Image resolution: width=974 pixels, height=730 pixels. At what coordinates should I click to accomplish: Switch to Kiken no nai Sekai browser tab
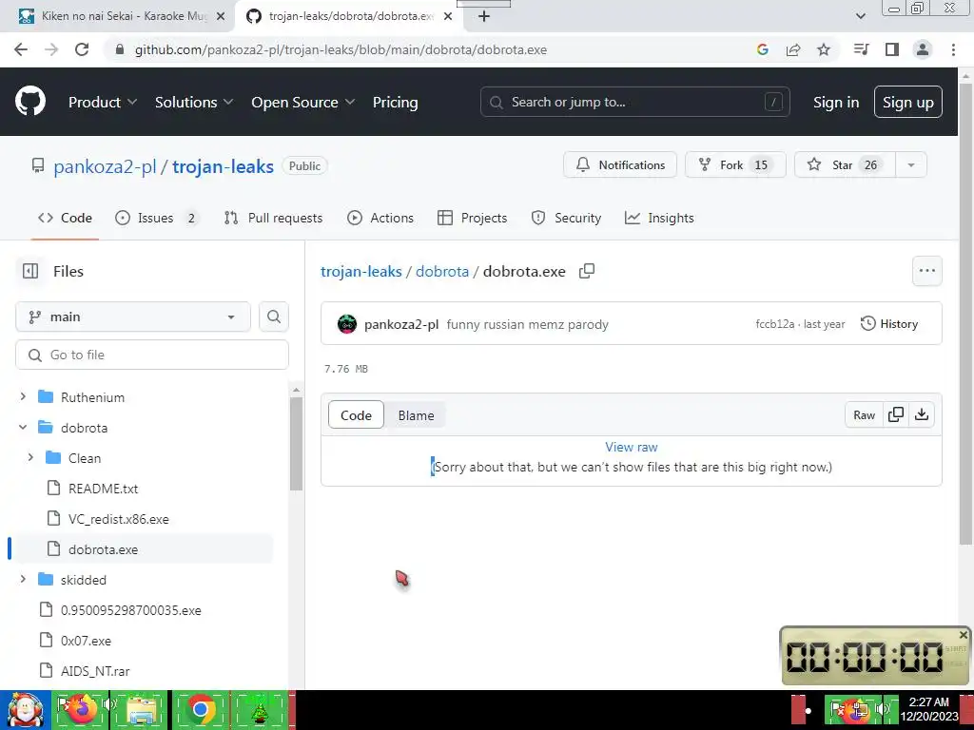[x=118, y=16]
